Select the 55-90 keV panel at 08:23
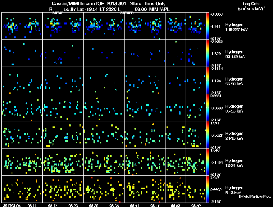Viewport: 273px width, 207px height. [x=73, y=81]
